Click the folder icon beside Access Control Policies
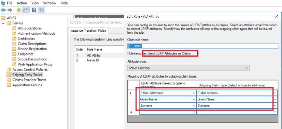282x129 pixels. pos(9,69)
